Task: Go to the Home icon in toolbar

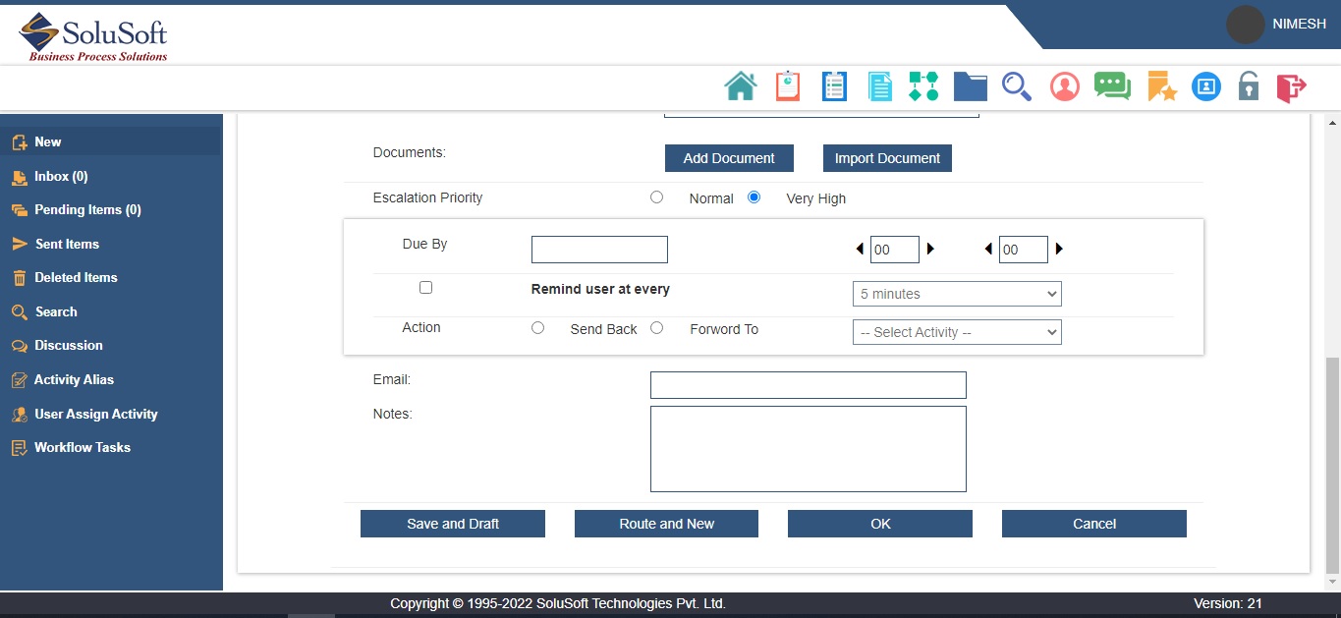Action: (741, 86)
